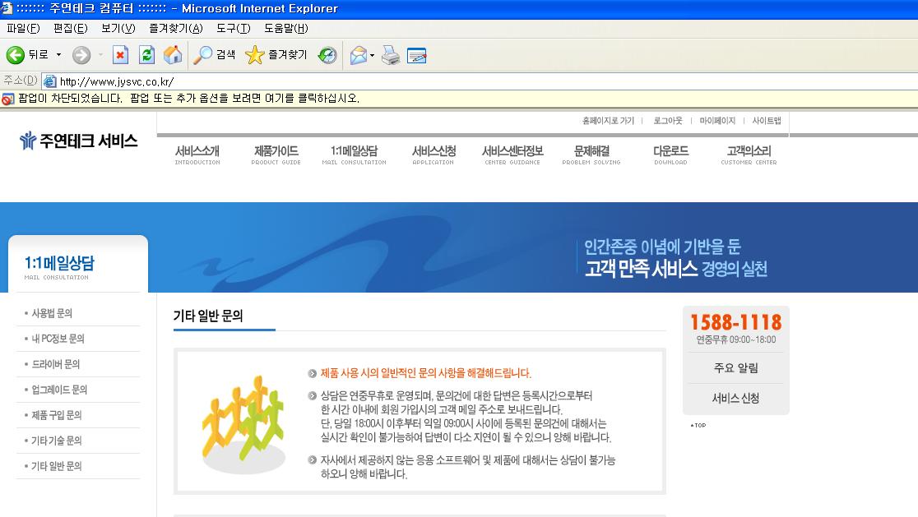Click the 서비스 신청 side button

[x=736, y=399]
